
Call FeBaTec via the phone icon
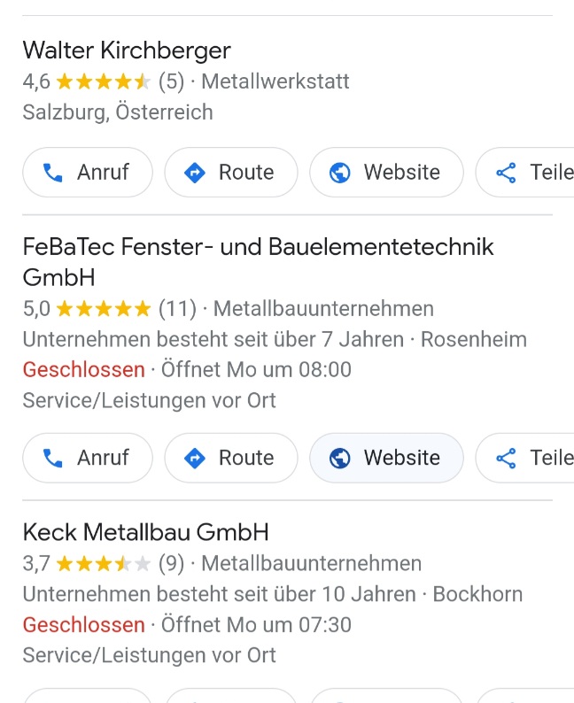click(x=53, y=458)
